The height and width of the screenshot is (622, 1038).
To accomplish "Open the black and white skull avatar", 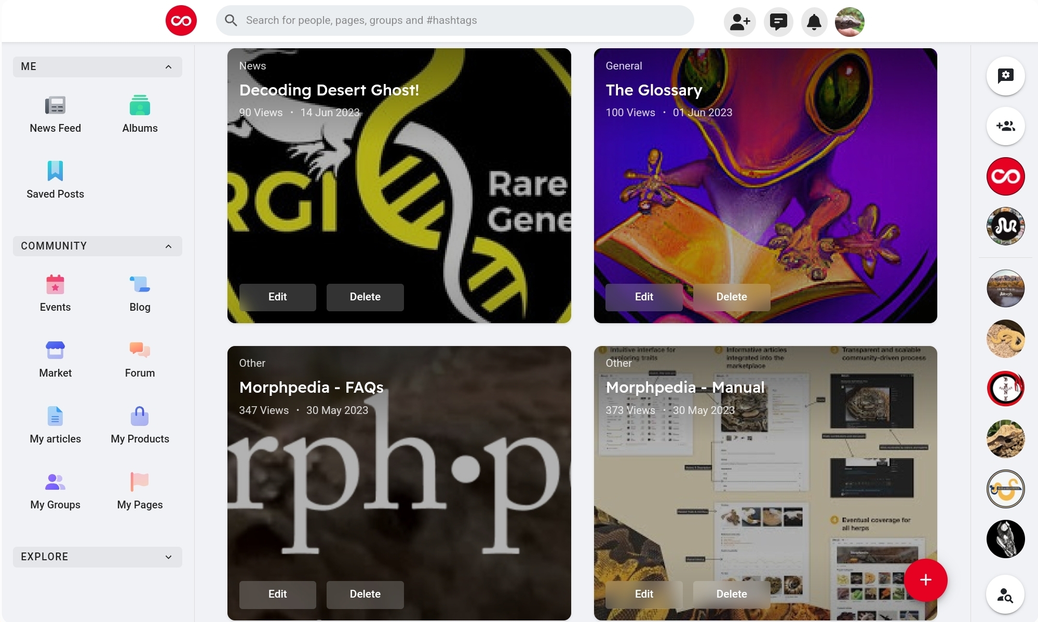I will [1005, 539].
